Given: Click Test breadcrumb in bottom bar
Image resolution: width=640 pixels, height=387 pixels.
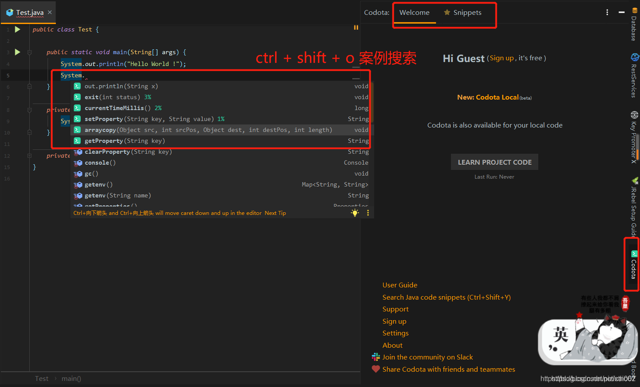Looking at the screenshot, I should (41, 379).
